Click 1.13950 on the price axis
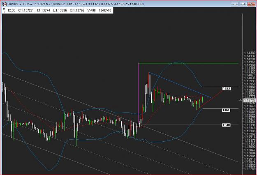This screenshot has height=175, width=257. click(x=250, y=84)
